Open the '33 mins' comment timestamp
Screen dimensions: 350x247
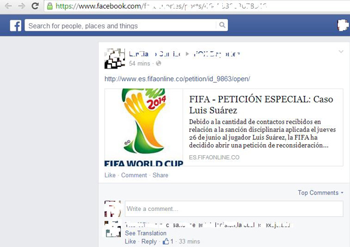189,241
